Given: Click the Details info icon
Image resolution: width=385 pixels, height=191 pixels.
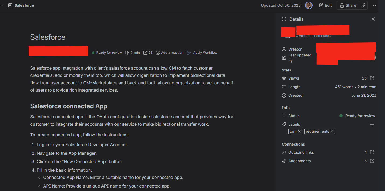Looking at the screenshot, I should (x=284, y=19).
